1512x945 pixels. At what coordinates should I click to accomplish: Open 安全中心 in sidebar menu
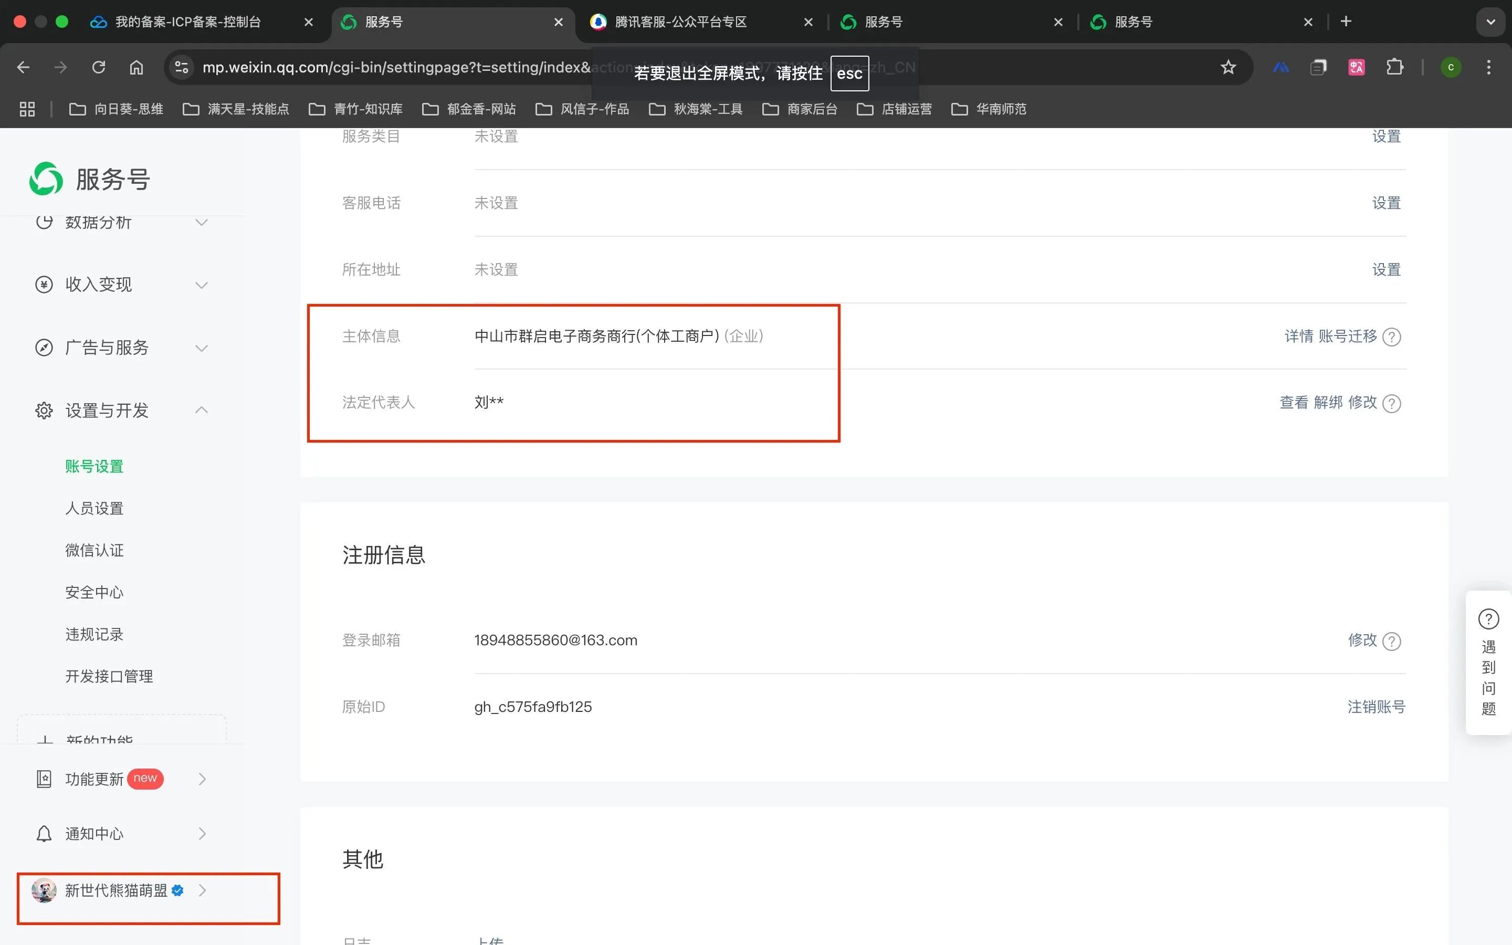[94, 592]
